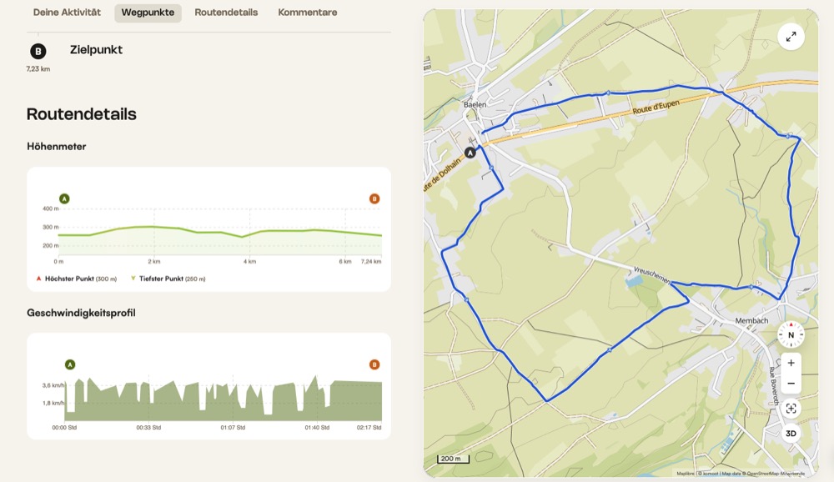Open the Routendetails tab
The image size is (834, 482).
[x=226, y=13]
